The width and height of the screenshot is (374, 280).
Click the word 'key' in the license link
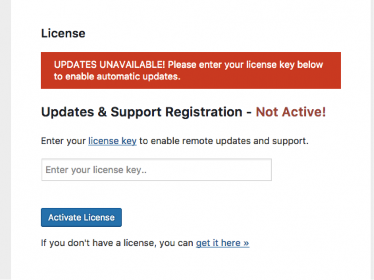(x=129, y=141)
